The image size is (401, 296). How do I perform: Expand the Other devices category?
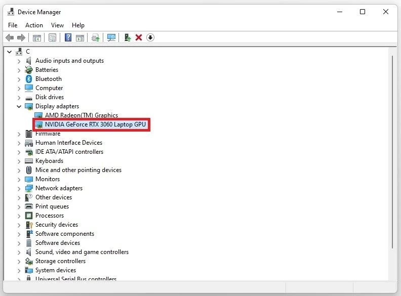[19, 198]
